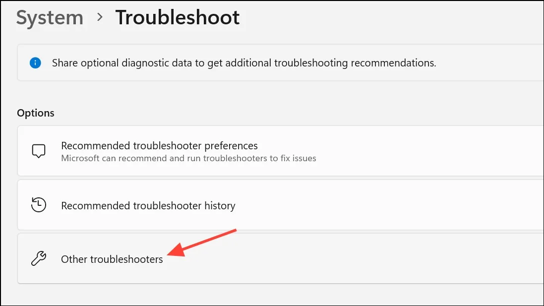Click the 'Microsoft can recommend and run troubleshooters' subtitle

188,158
